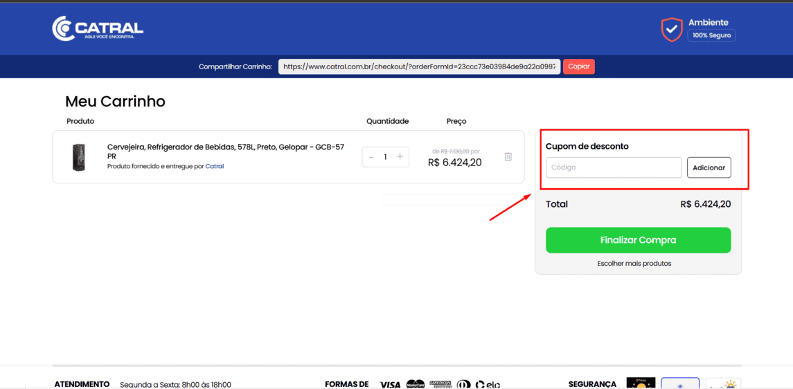Click the Compartilhar Carrinho label

click(x=235, y=66)
